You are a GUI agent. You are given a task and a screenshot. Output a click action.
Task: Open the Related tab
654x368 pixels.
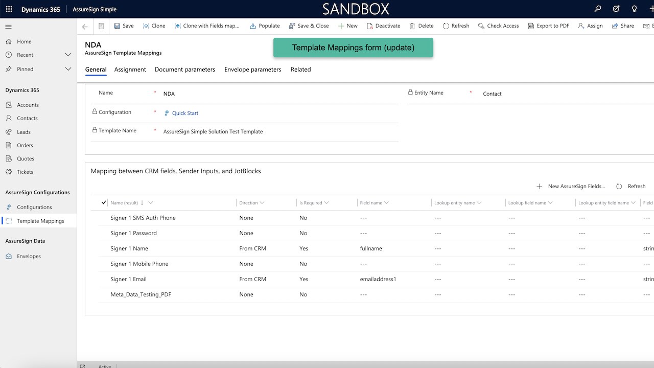click(x=301, y=70)
